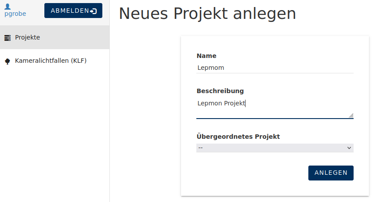
Task: Click the textarea resize grip in Beschreibung
Action: (351, 115)
